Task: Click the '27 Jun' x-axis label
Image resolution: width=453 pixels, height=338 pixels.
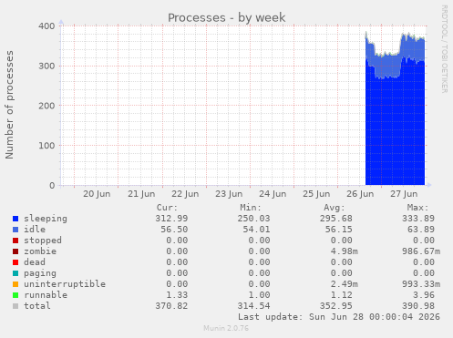Action: click(x=404, y=194)
